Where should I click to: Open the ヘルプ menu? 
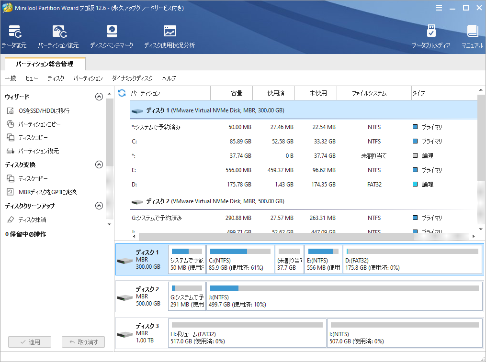[169, 78]
